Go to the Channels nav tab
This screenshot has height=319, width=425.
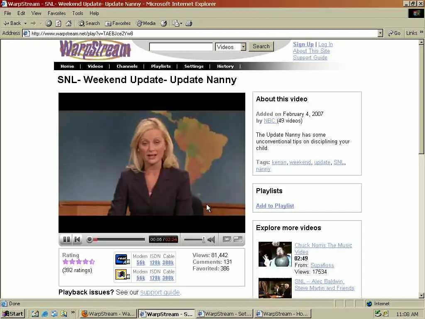pos(127,66)
